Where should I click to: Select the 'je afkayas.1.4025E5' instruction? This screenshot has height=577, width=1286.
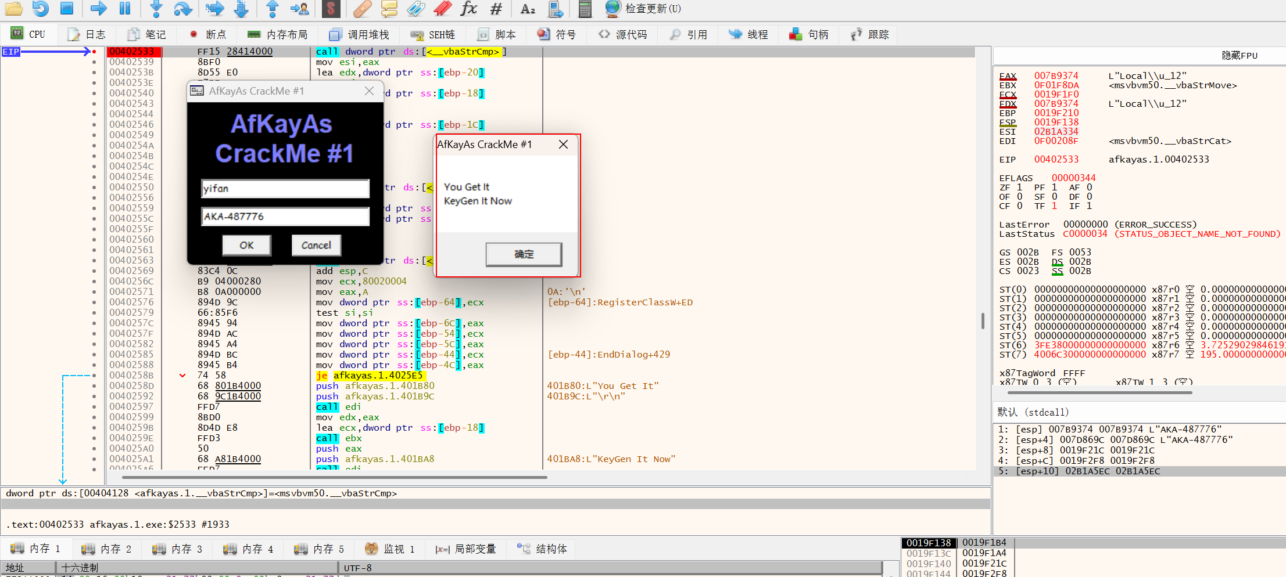[370, 376]
